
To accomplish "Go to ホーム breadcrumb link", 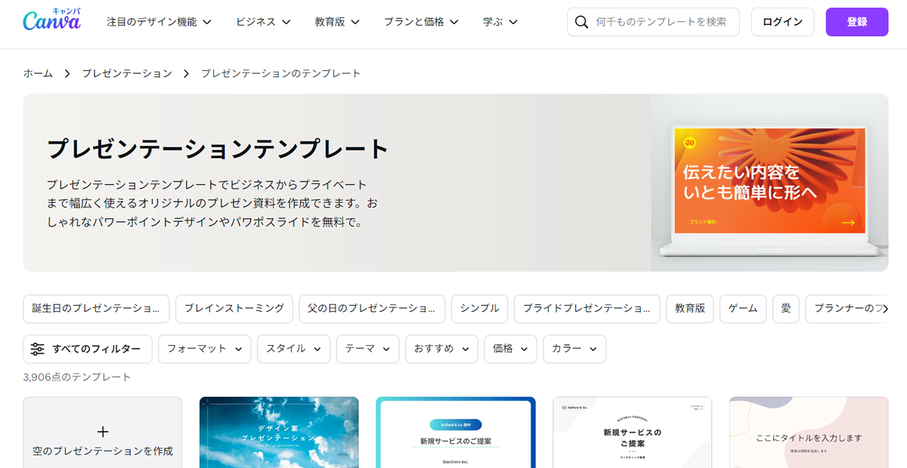I will pyautogui.click(x=38, y=73).
